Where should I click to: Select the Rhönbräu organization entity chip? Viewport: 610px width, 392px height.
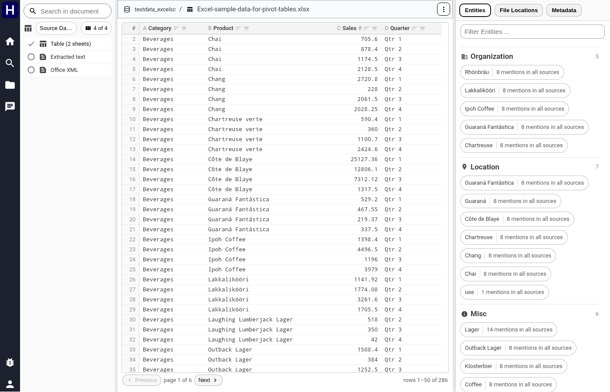(512, 72)
